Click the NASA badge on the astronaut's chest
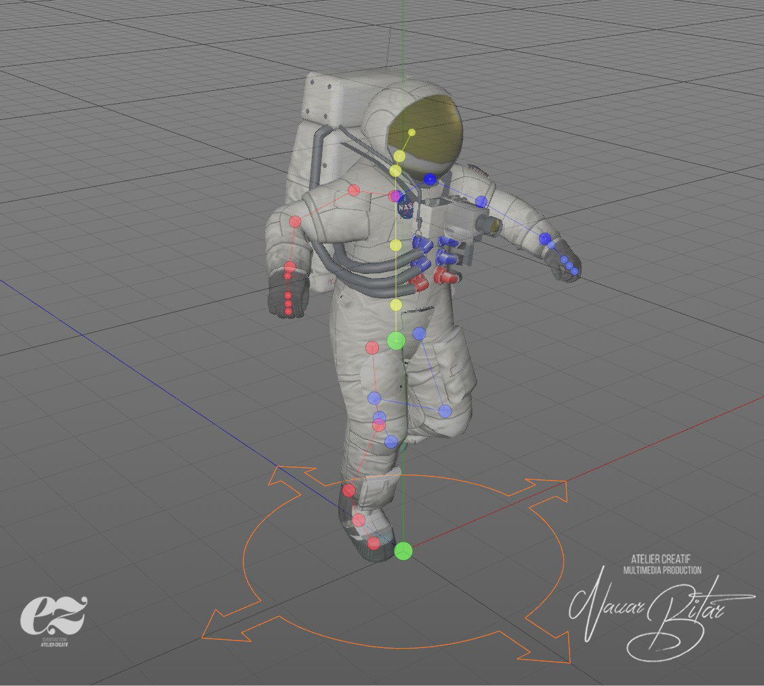 [x=405, y=204]
